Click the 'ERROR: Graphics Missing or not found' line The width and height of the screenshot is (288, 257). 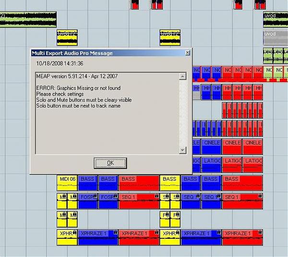[78, 88]
